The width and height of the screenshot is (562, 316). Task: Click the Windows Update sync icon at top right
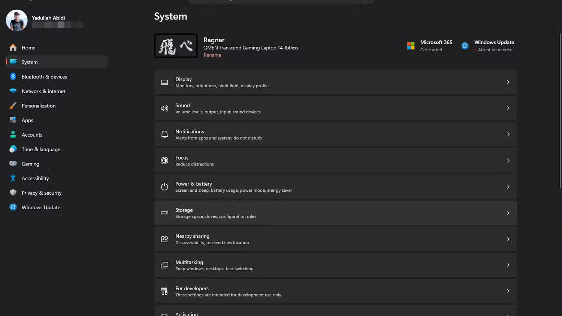(465, 46)
